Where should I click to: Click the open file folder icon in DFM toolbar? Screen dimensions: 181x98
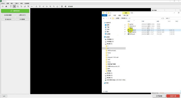coord(3,7)
